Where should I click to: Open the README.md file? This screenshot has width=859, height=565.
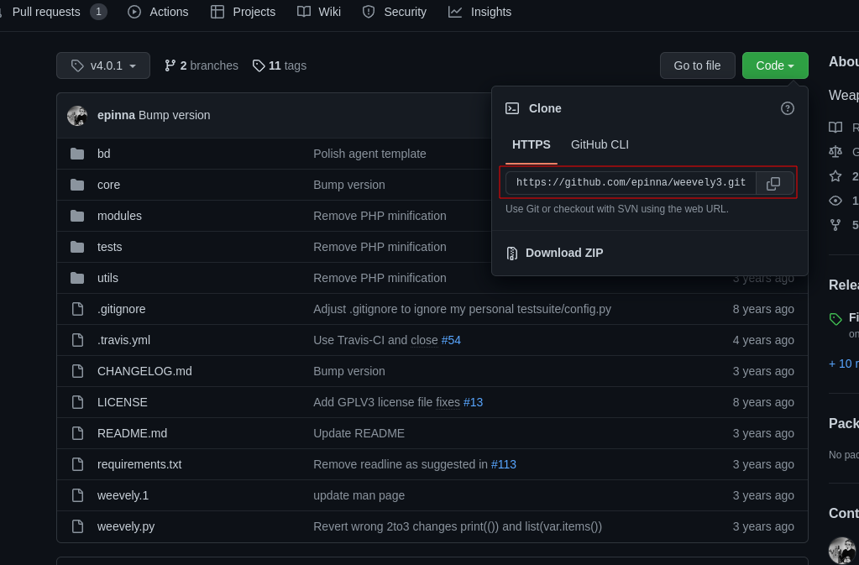(x=132, y=433)
